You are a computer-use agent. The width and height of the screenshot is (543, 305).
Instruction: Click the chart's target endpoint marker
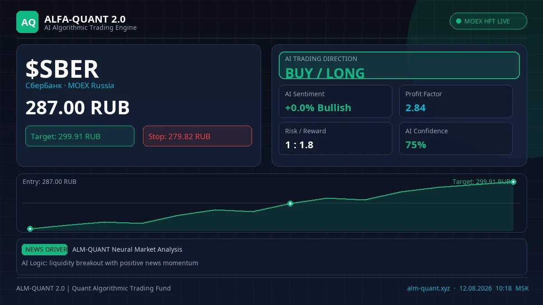click(513, 182)
